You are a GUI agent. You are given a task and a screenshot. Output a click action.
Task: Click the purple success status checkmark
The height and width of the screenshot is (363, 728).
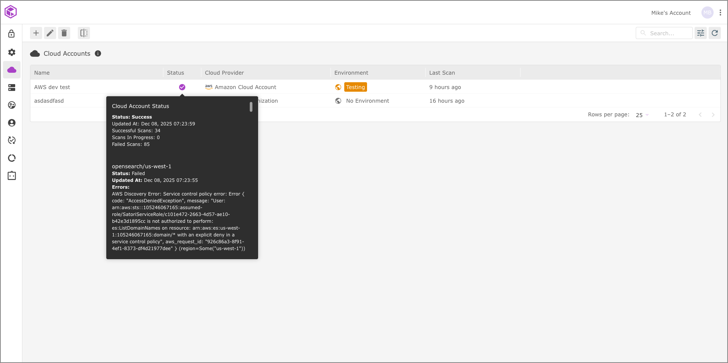coord(182,87)
